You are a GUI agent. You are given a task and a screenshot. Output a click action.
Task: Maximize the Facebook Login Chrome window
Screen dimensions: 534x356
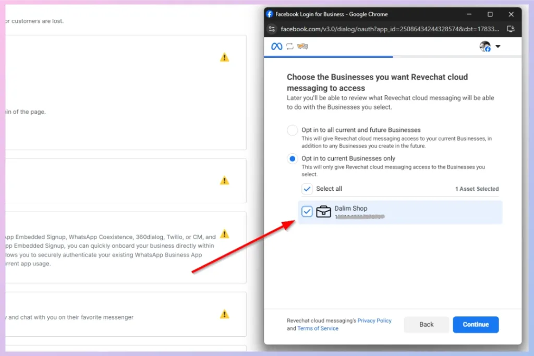[490, 14]
